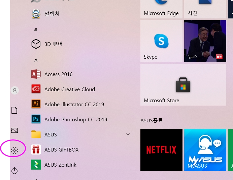Jump to apps via the # letter header

click(x=36, y=30)
